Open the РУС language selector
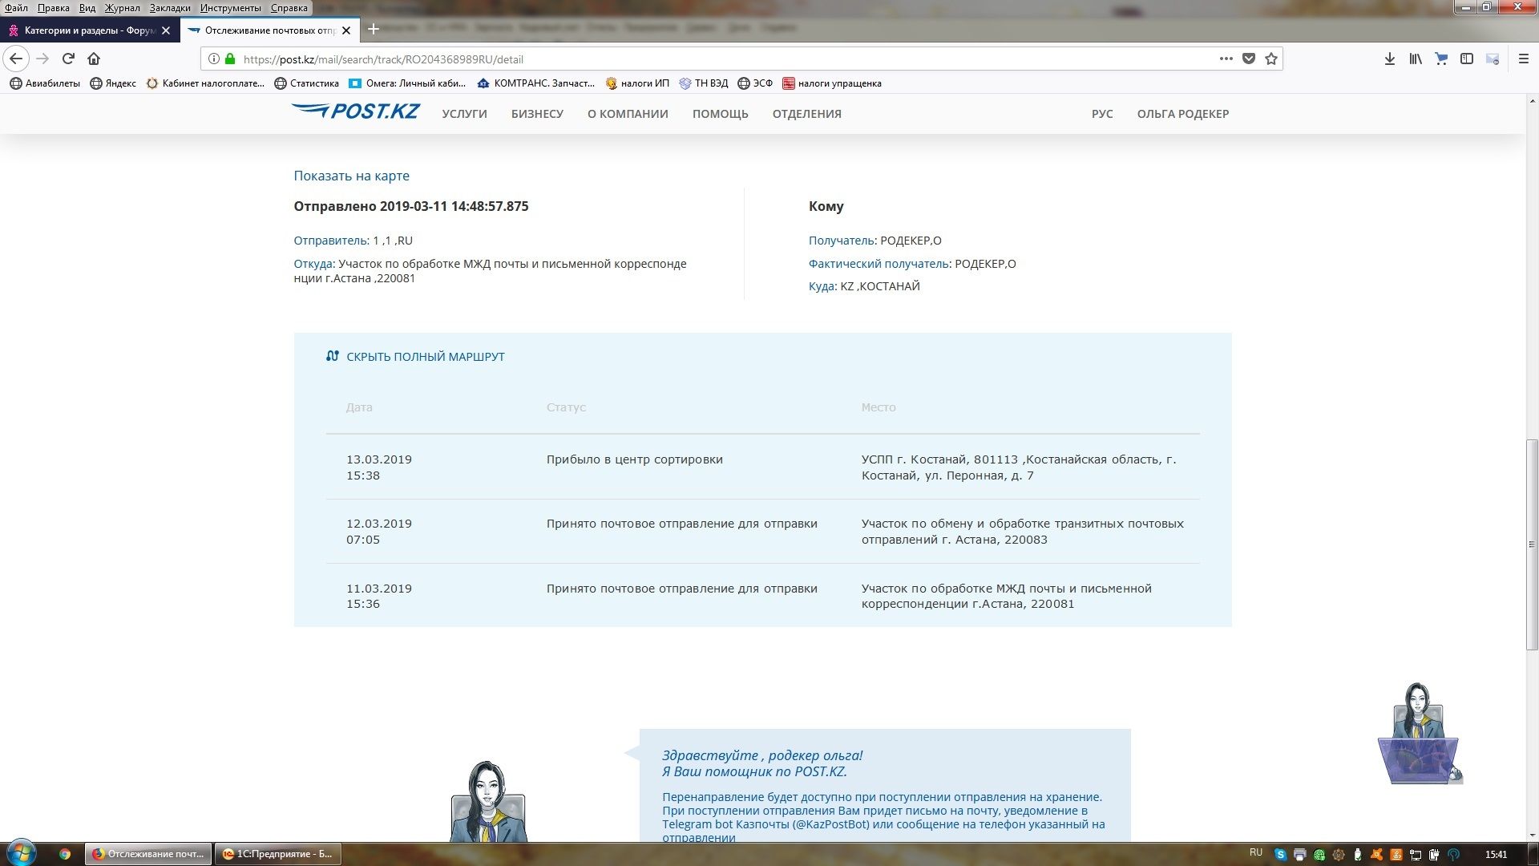This screenshot has width=1539, height=866. [1102, 114]
